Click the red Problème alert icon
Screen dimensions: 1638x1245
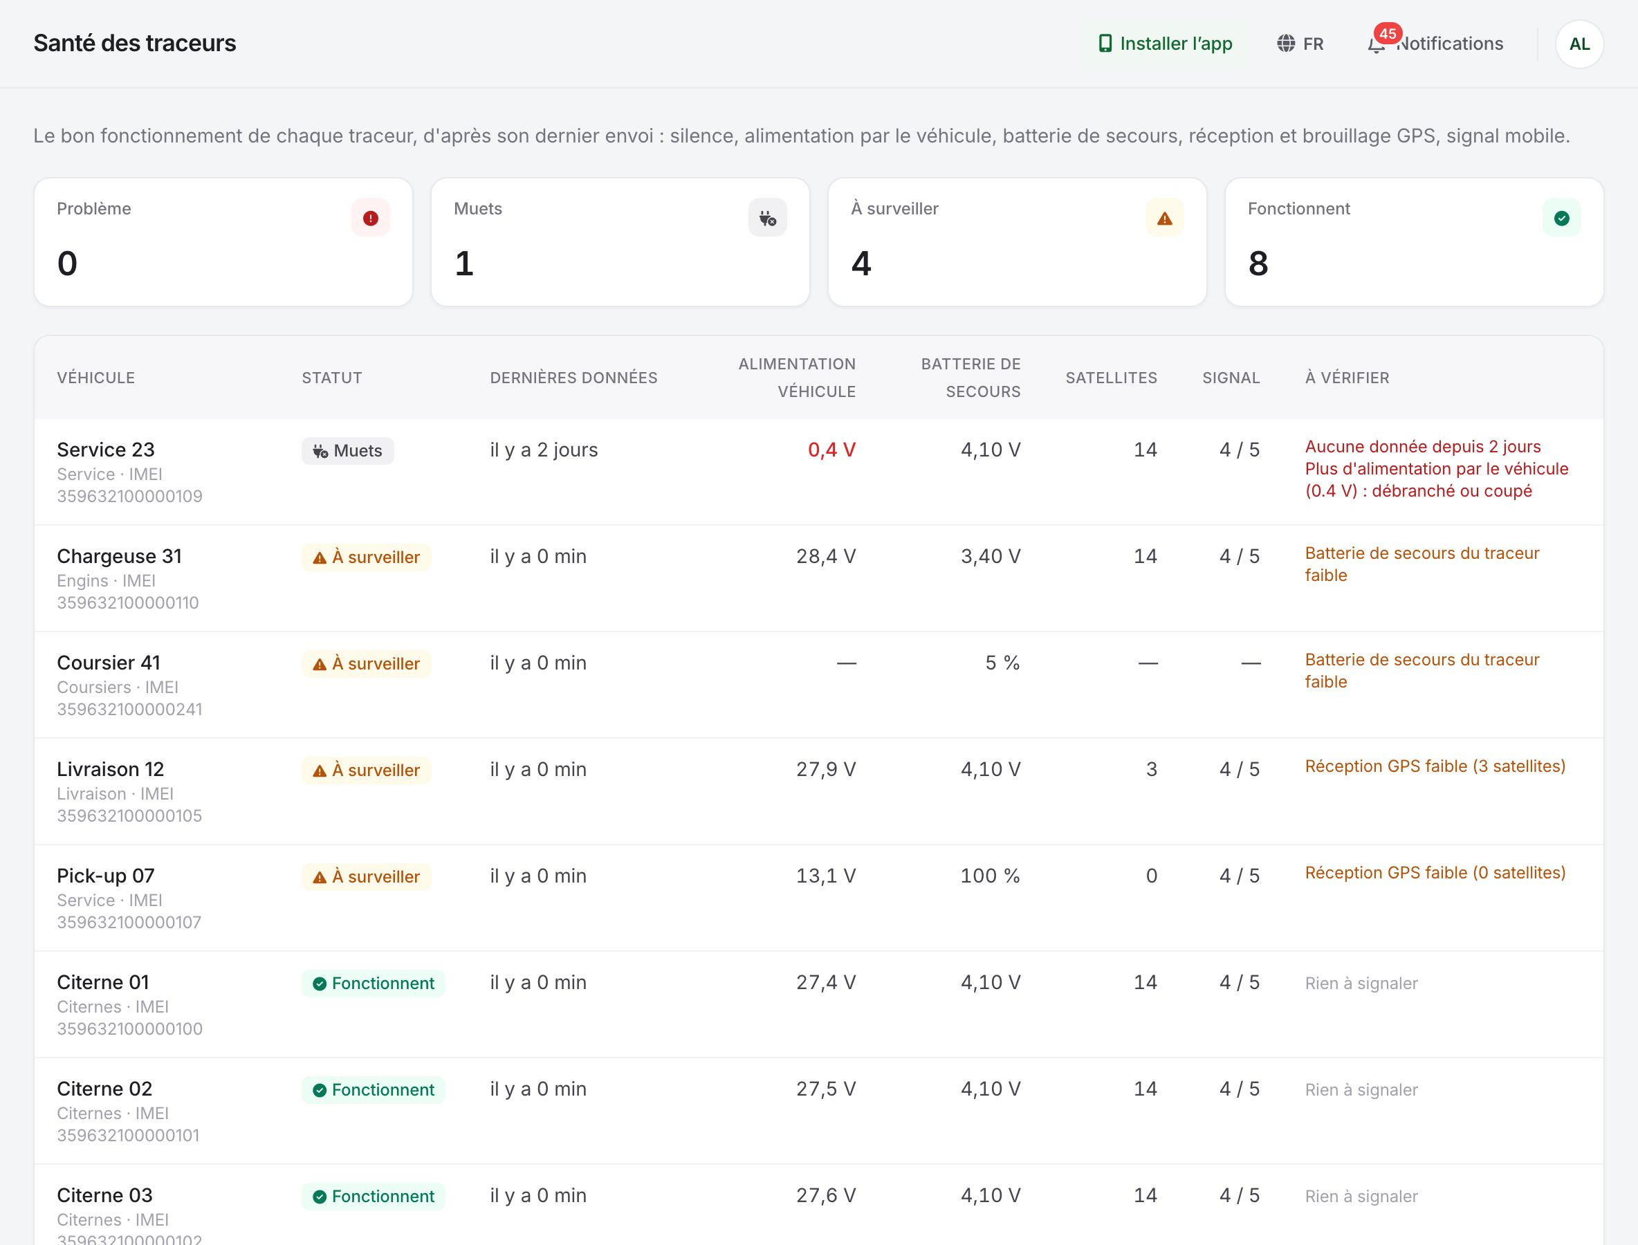click(371, 218)
